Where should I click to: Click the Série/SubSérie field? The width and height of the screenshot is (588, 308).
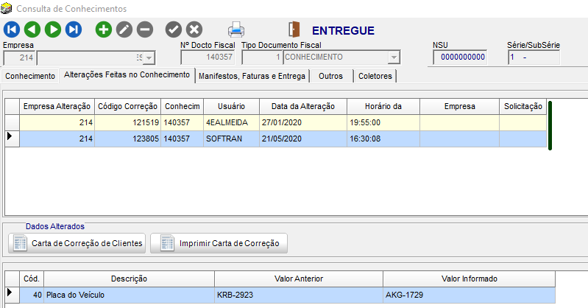click(x=534, y=57)
